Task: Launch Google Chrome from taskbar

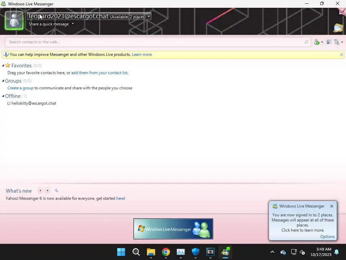Action: 166,252
